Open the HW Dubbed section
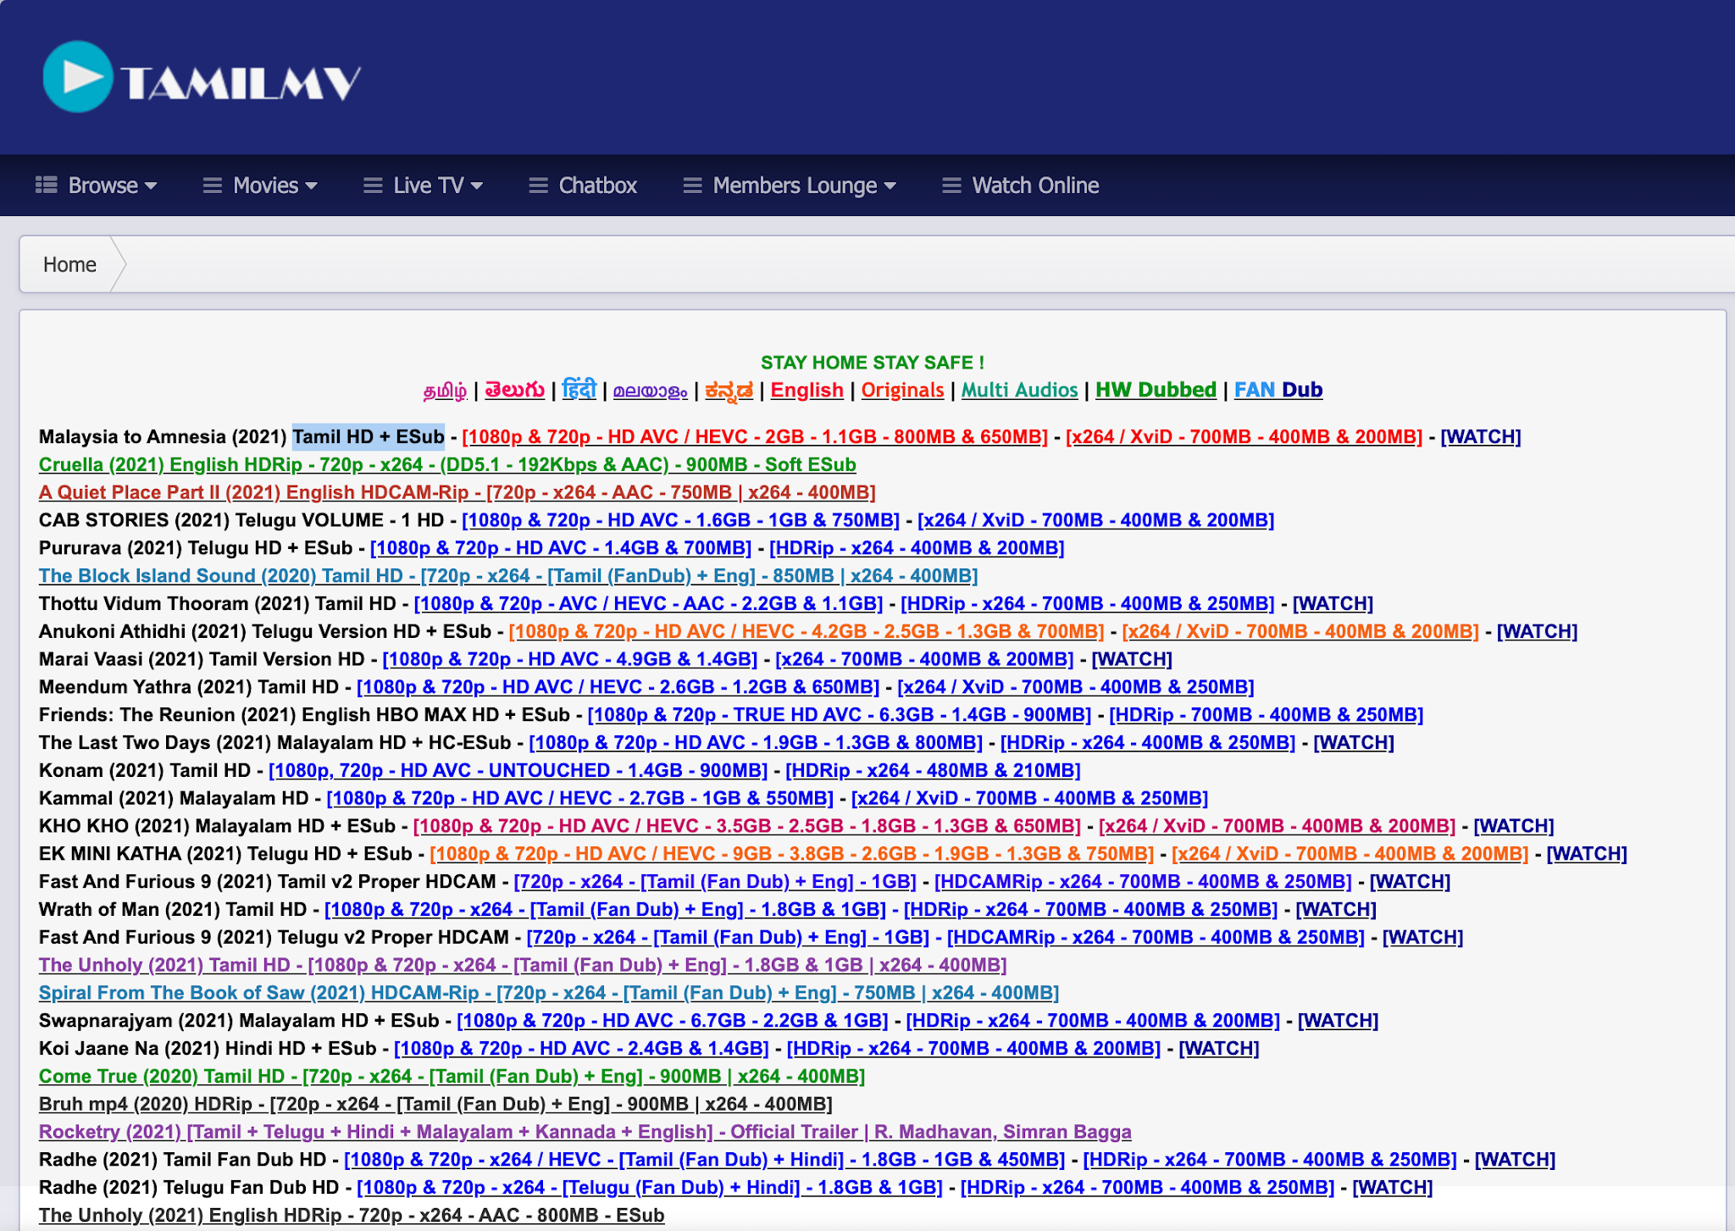 point(1156,390)
